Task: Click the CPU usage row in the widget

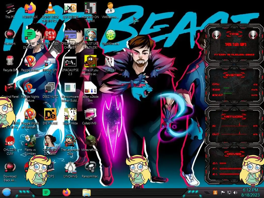Action: [235, 84]
